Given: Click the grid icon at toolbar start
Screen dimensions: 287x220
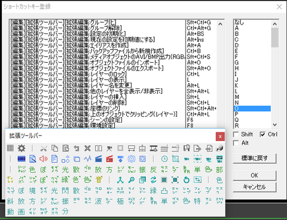Looking at the screenshot, I should [x=10, y=148].
